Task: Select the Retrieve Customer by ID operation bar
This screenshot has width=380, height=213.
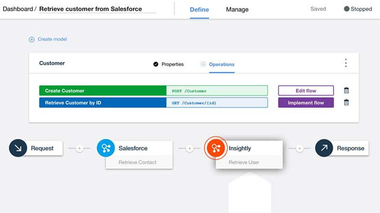Action: [x=103, y=103]
